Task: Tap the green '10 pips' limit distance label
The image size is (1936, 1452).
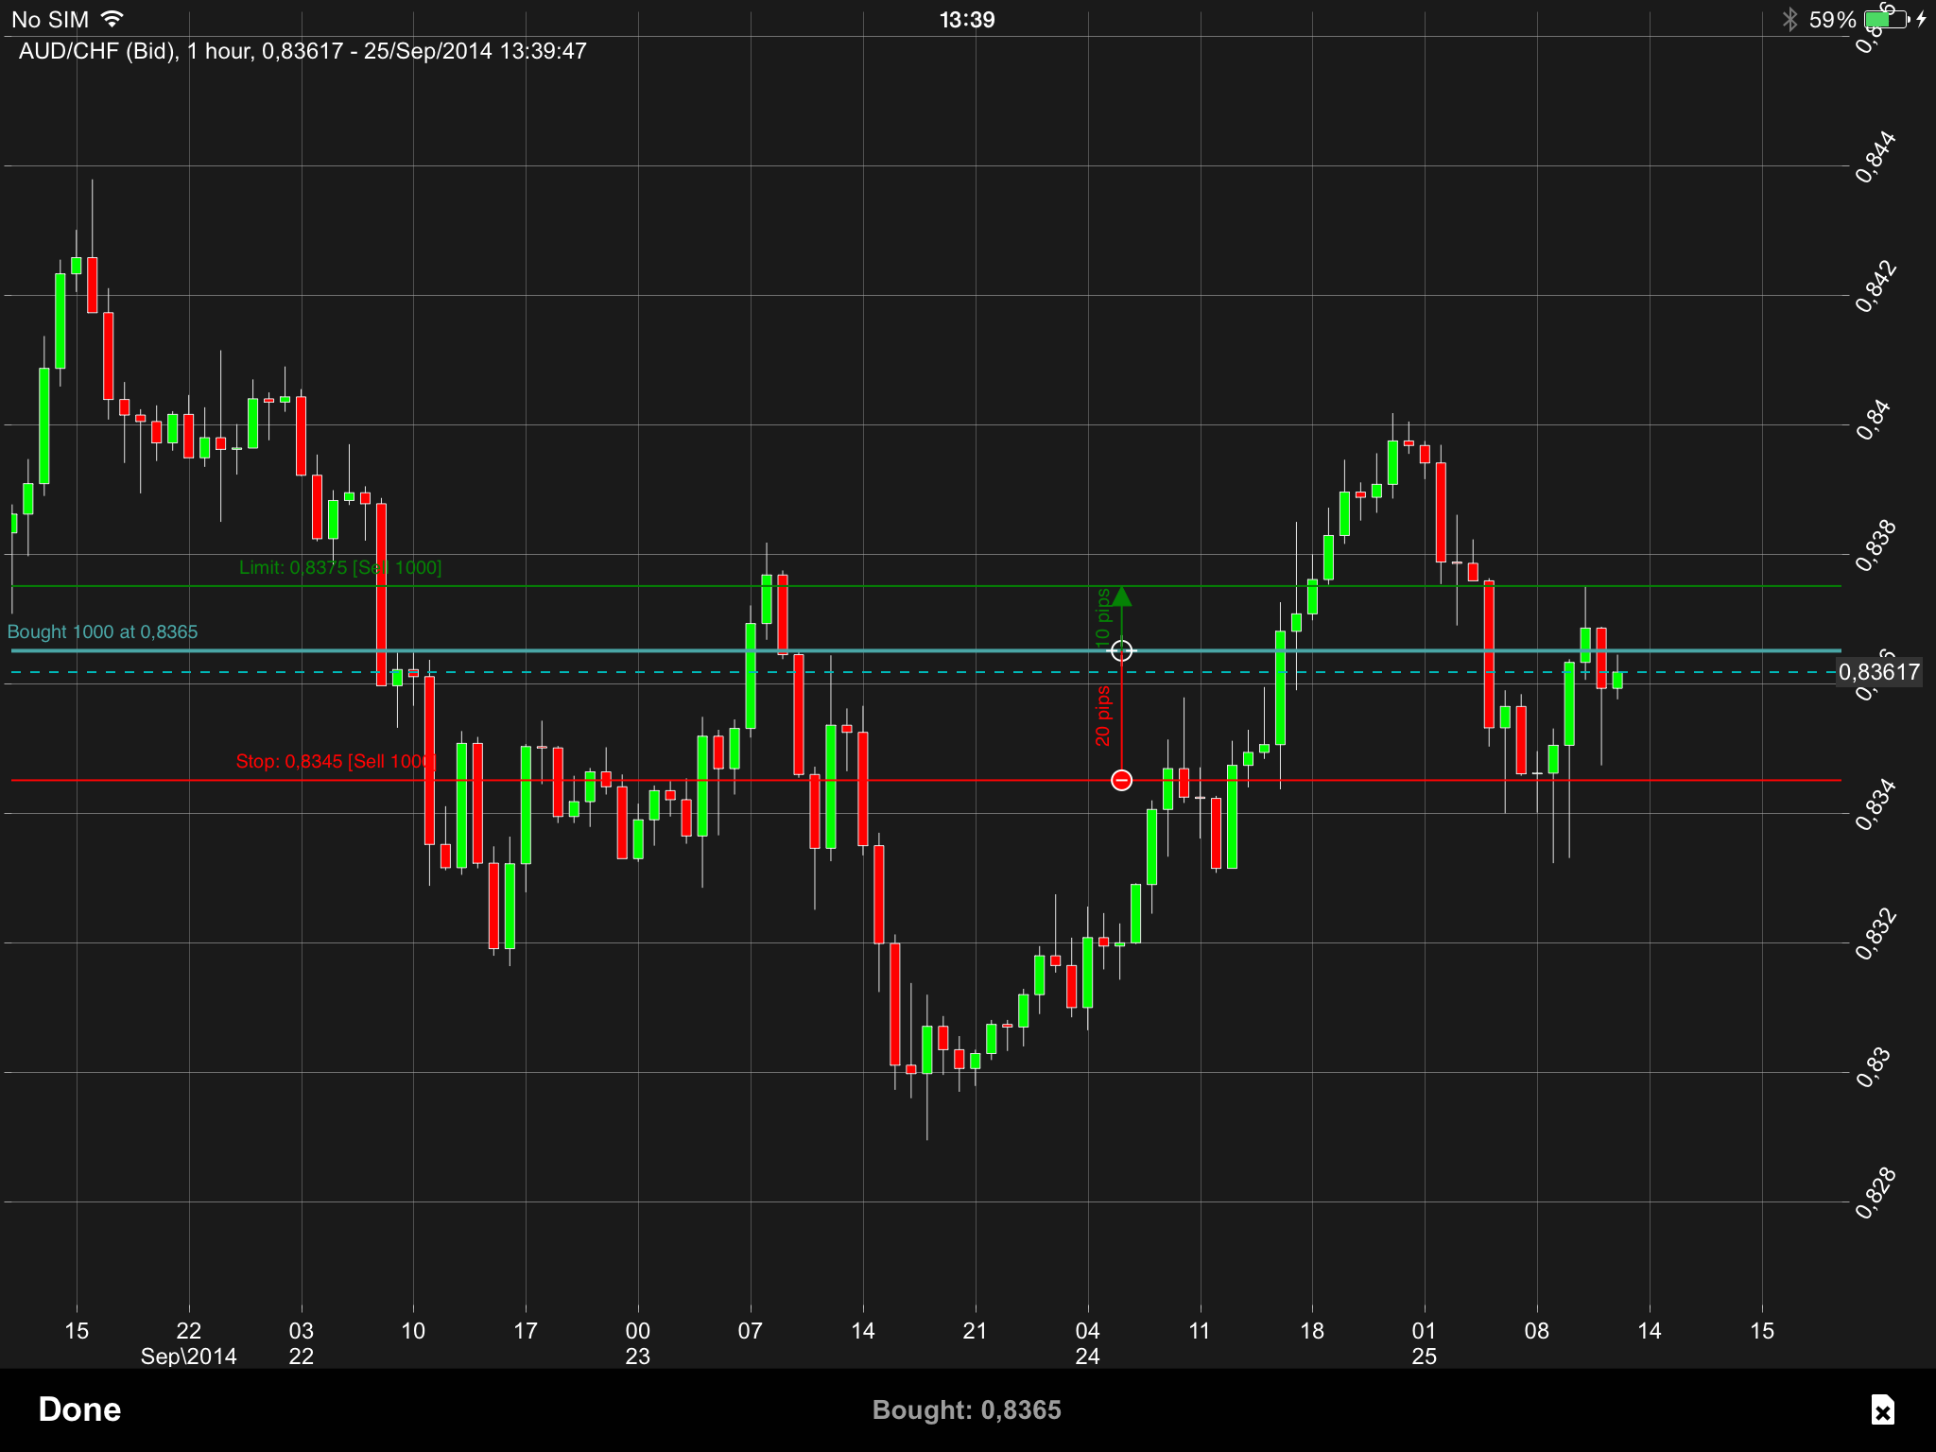Action: click(x=1102, y=617)
